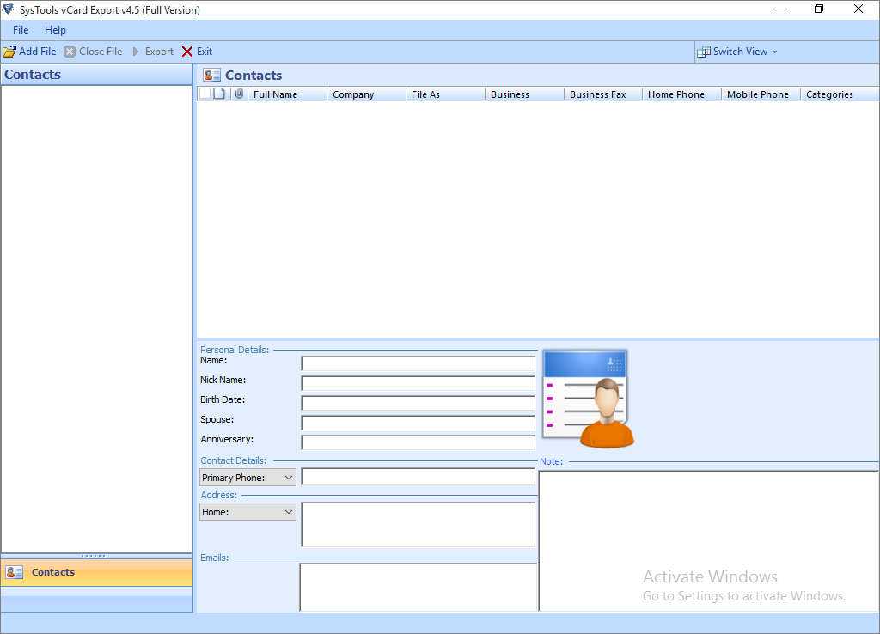Click the Export toolbar command
The height and width of the screenshot is (634, 880).
click(158, 52)
